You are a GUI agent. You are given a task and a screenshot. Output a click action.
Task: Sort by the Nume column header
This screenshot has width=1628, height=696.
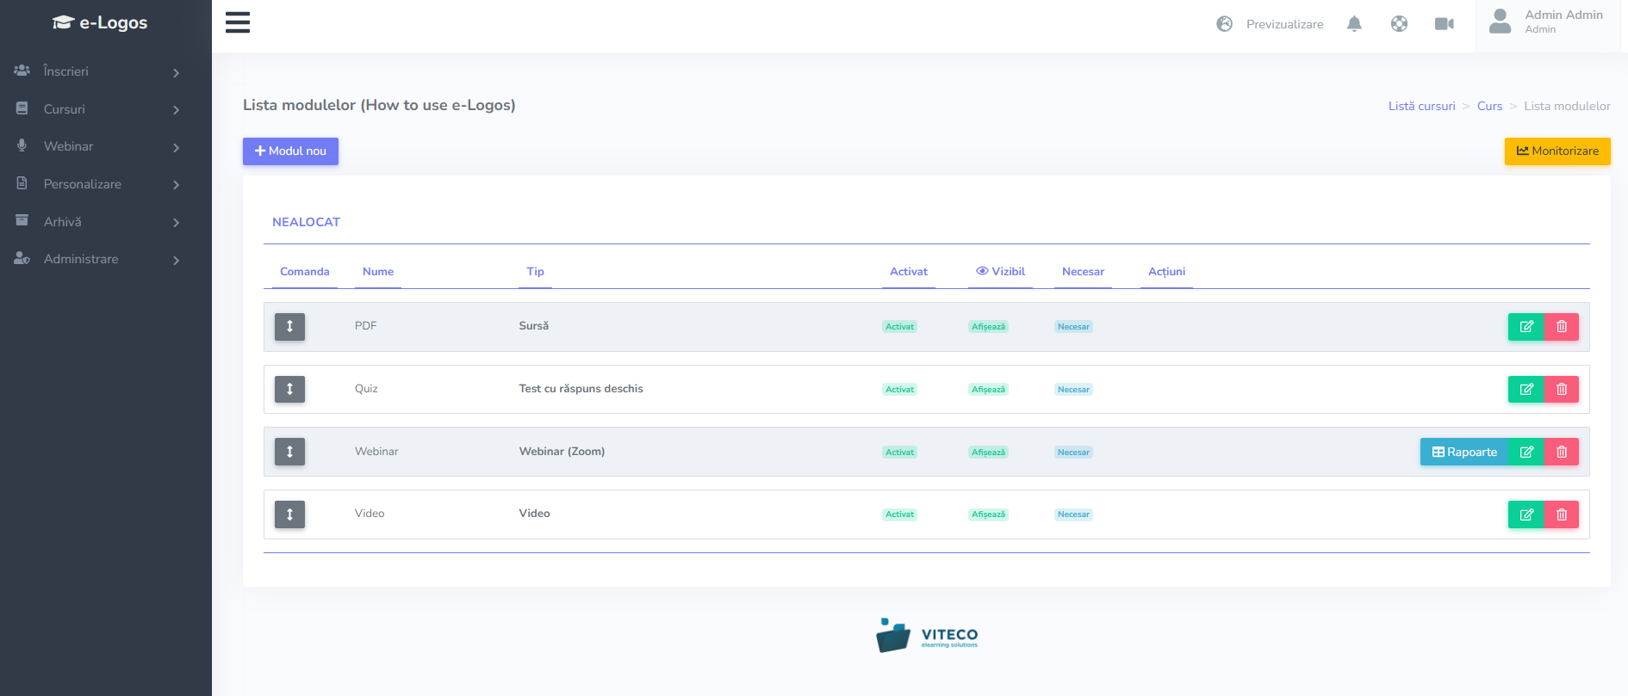[x=377, y=272]
